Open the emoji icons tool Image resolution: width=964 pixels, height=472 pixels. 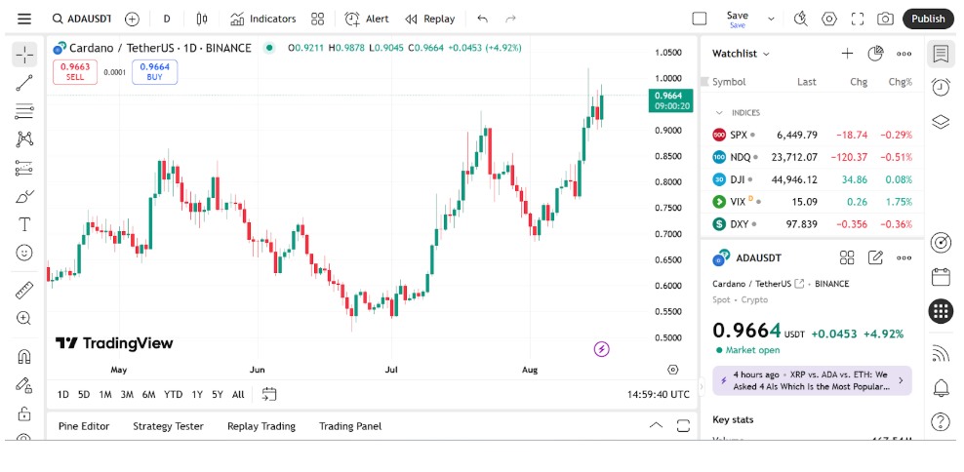tap(24, 253)
